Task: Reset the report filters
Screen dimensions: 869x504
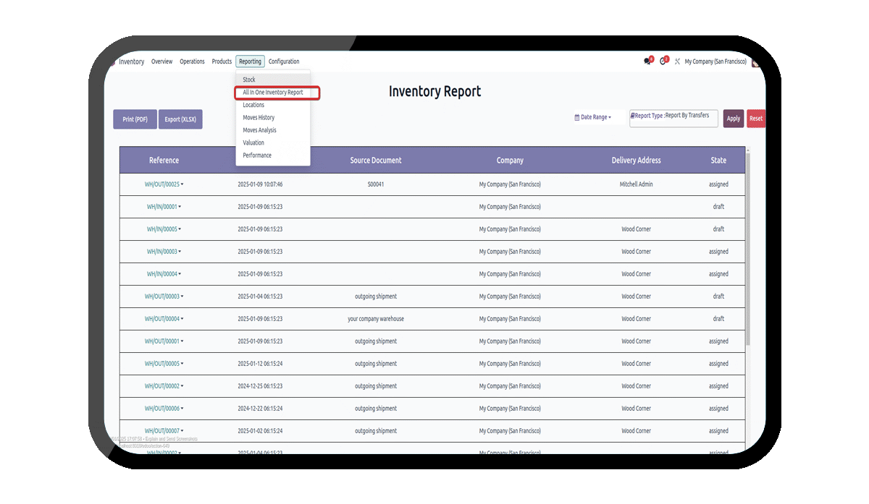Action: tap(756, 119)
